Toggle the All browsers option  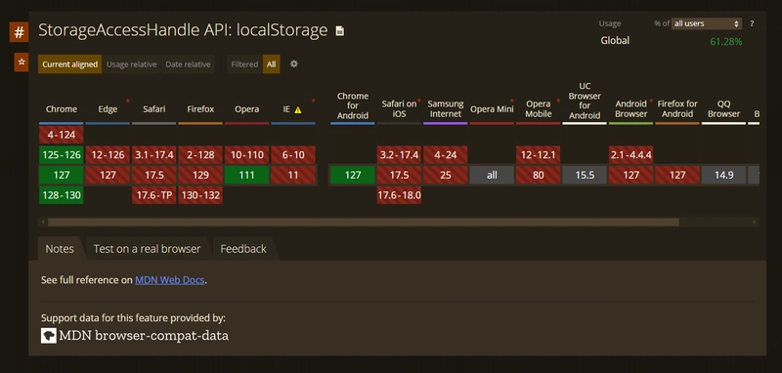pos(272,64)
